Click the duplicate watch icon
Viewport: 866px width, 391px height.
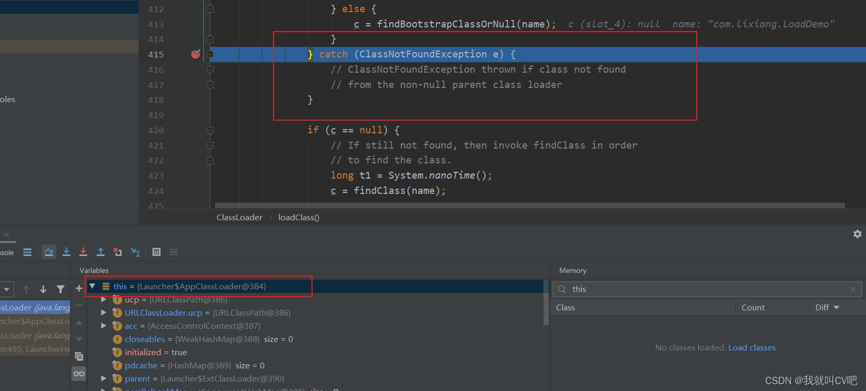(x=79, y=356)
